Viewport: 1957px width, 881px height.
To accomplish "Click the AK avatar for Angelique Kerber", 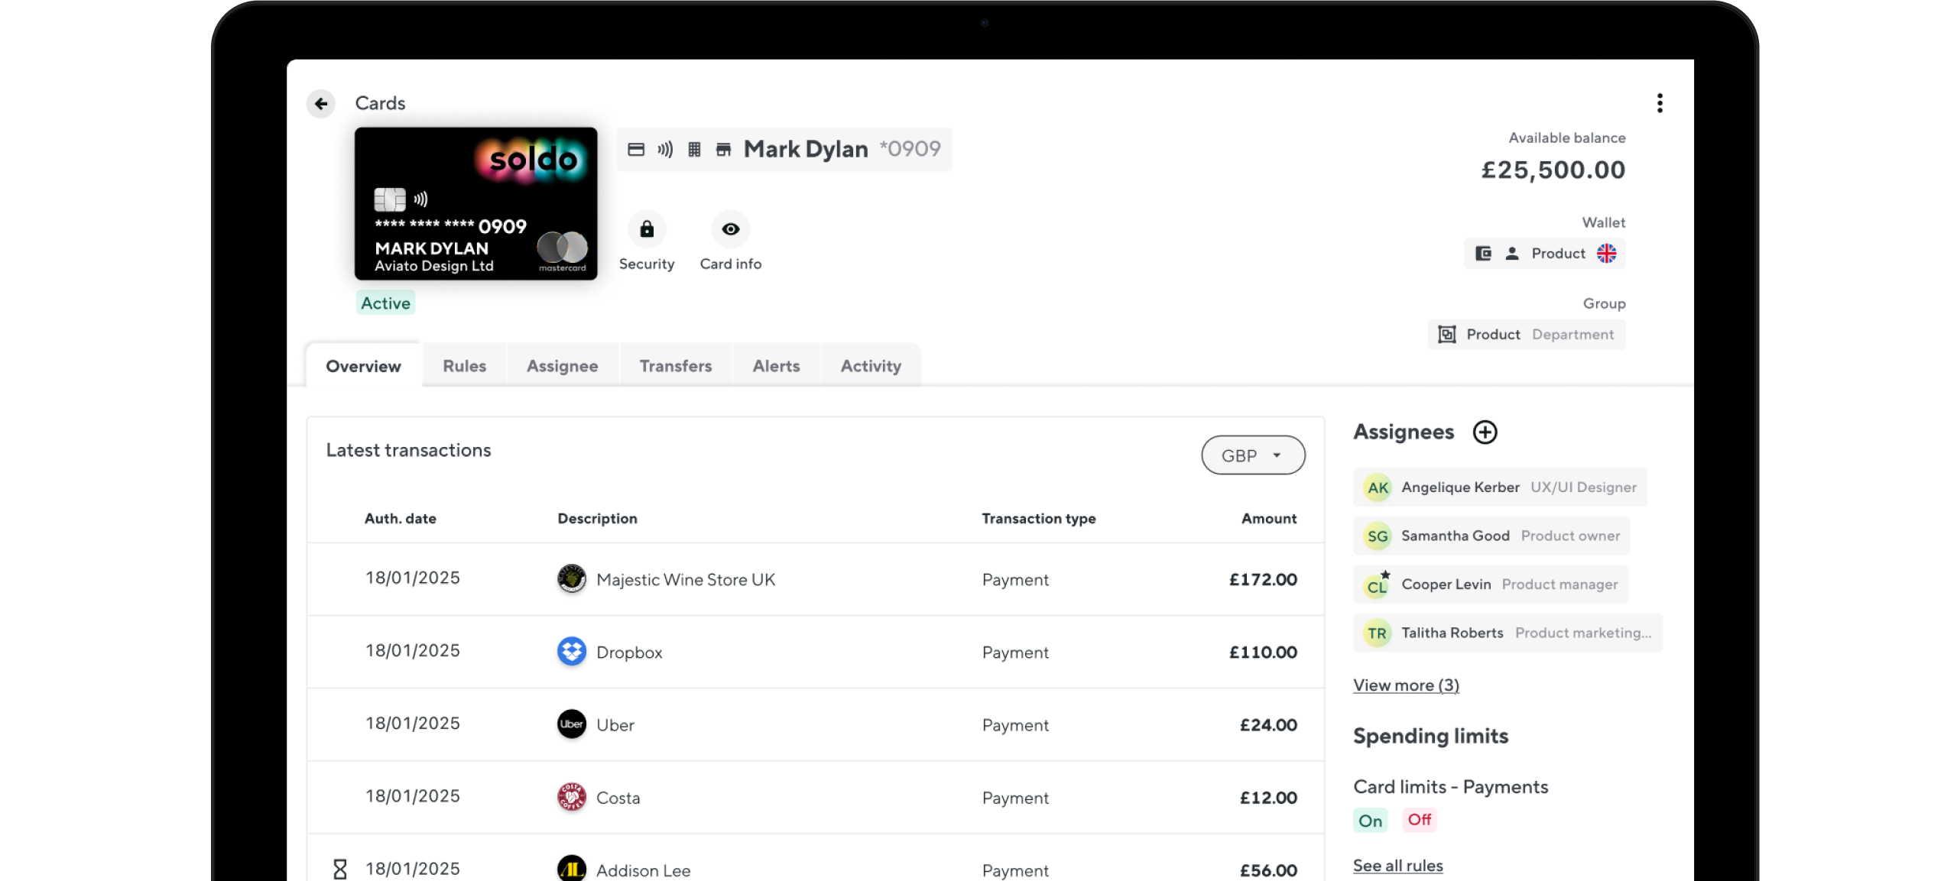I will pyautogui.click(x=1378, y=487).
